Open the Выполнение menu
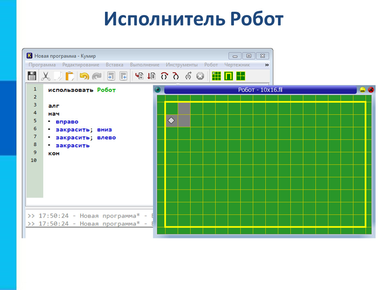The image size is (387, 290). [x=144, y=65]
